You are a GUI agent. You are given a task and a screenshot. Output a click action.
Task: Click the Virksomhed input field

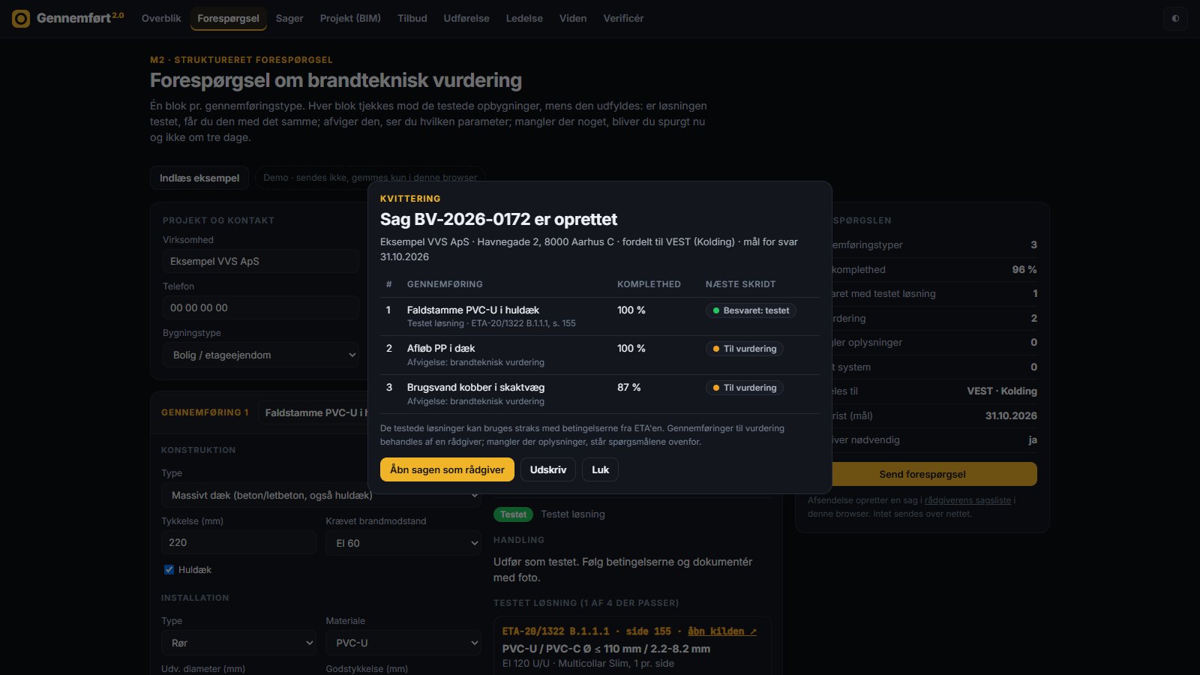pos(261,261)
